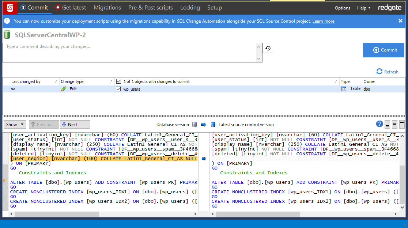The width and height of the screenshot is (408, 228).
Task: Switch to the Get latest tab
Action: coord(71,7)
